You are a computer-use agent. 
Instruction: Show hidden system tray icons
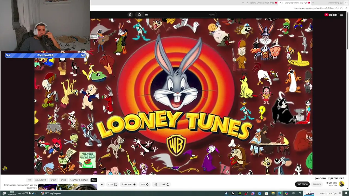click(x=37, y=193)
